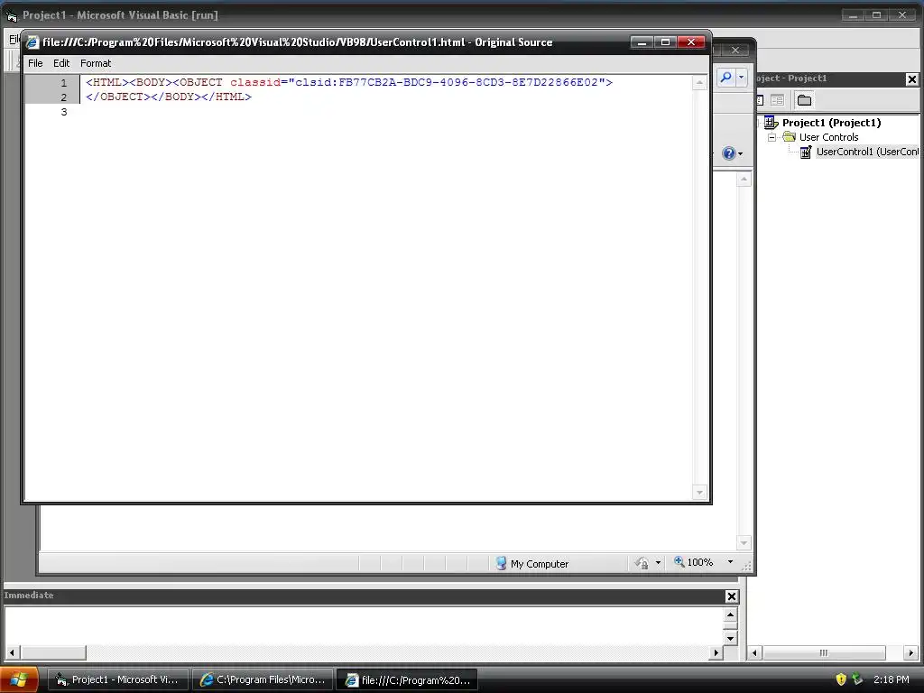The width and height of the screenshot is (924, 693).
Task: Click scroll up arrow in Internet Explorer page
Action: pyautogui.click(x=744, y=180)
